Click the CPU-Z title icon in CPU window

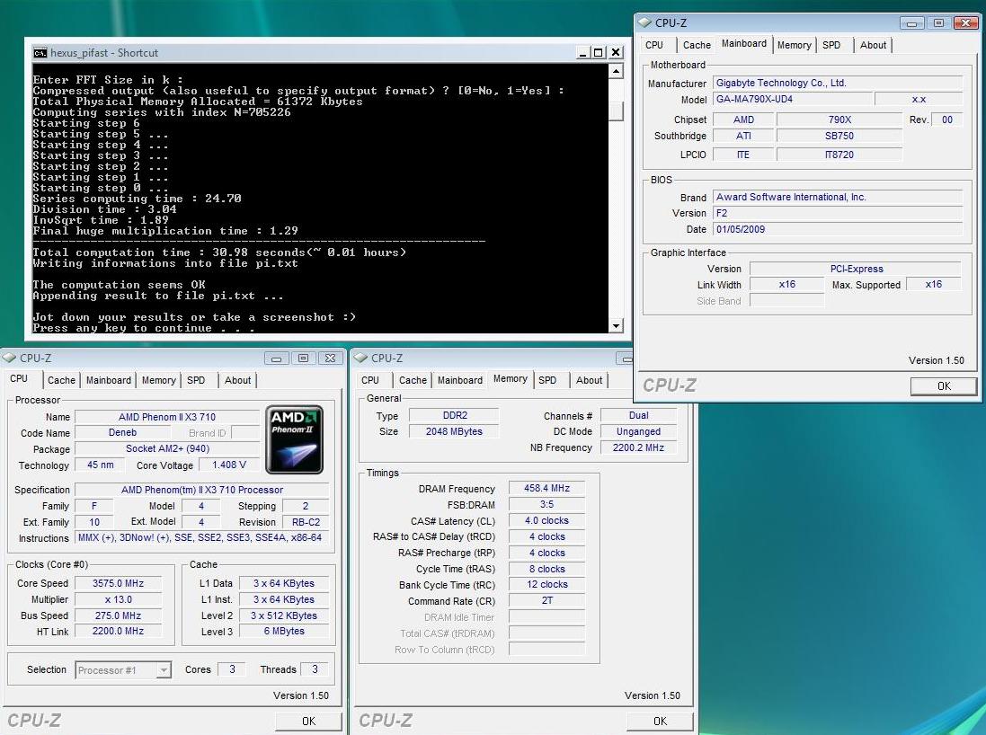tap(9, 358)
